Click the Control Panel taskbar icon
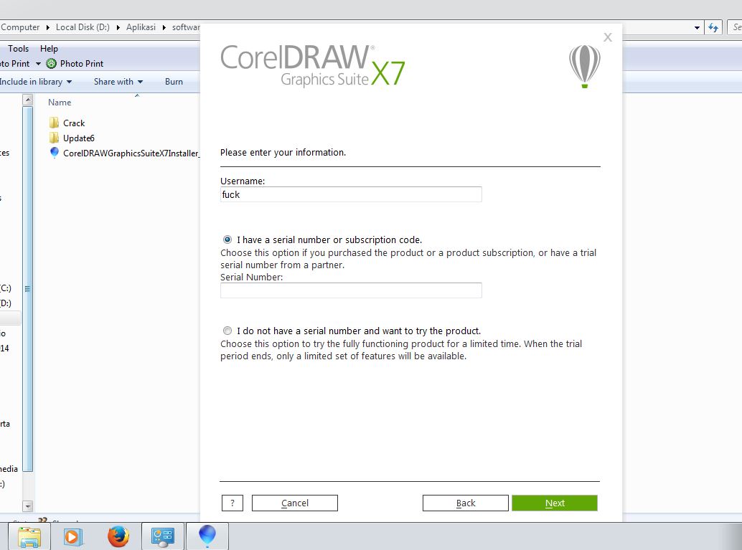 [x=162, y=536]
